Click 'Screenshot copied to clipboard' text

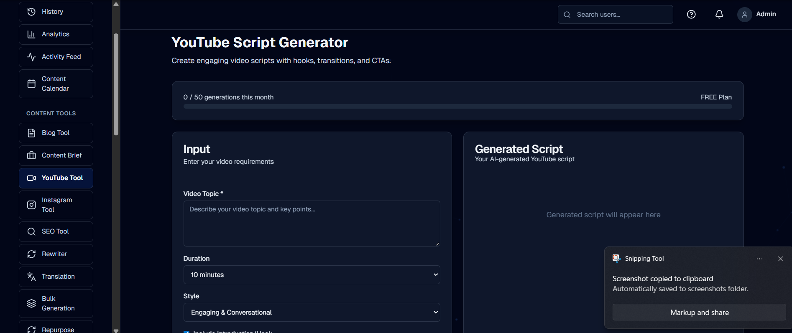(663, 279)
